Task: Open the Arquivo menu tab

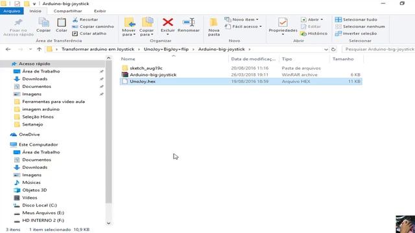Action: (12, 11)
